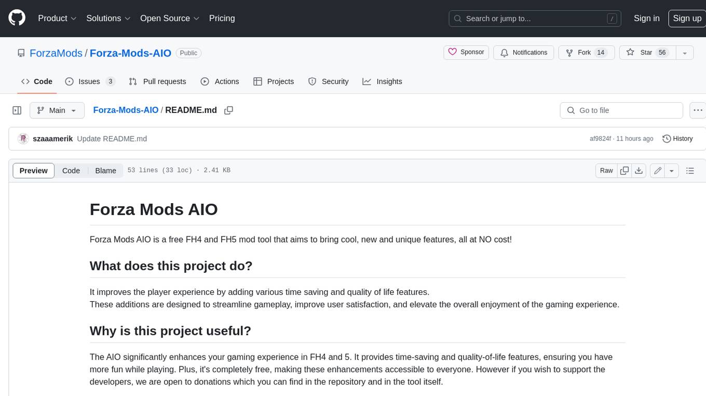Click the Notifications bell button
The height and width of the screenshot is (396, 706).
click(x=523, y=52)
